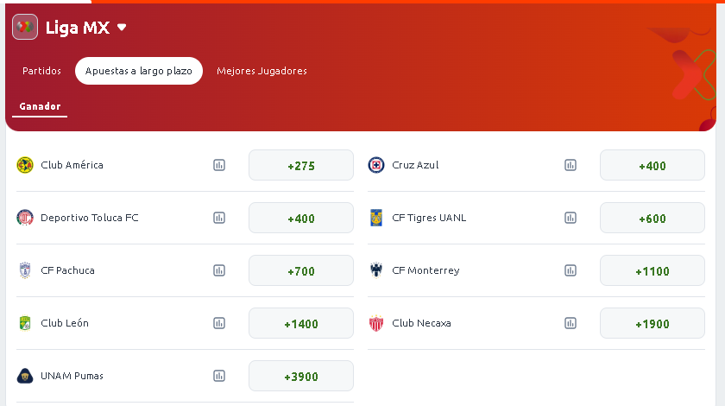Click the Liga MX league logo
This screenshot has width=725, height=406.
pyautogui.click(x=25, y=28)
